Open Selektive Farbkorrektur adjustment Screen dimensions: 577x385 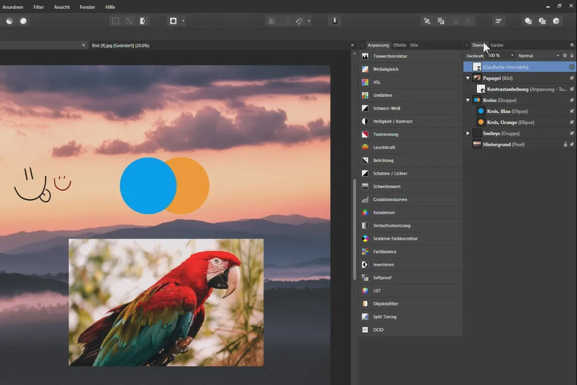411,239
